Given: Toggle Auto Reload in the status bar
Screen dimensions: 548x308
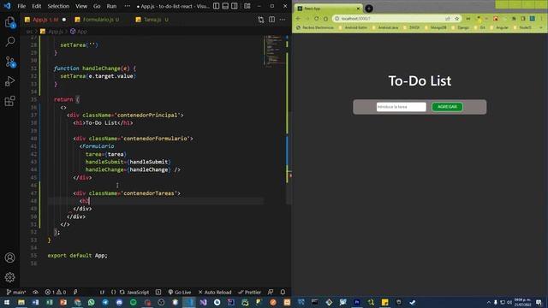Looking at the screenshot, I should point(215,292).
